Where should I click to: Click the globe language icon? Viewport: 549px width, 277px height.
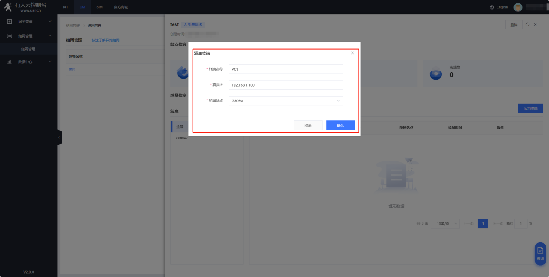click(492, 7)
